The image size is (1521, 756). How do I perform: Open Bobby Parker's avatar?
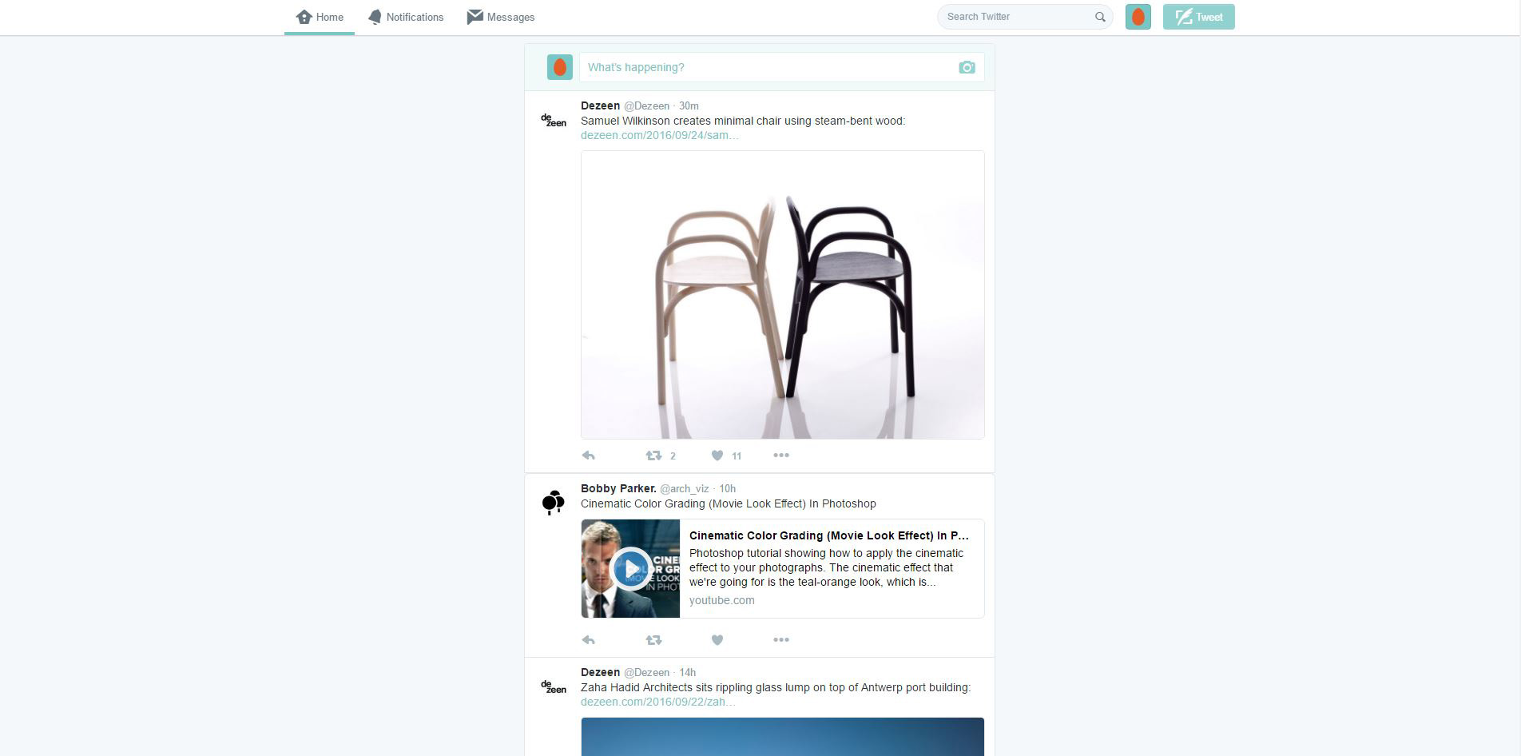[554, 503]
